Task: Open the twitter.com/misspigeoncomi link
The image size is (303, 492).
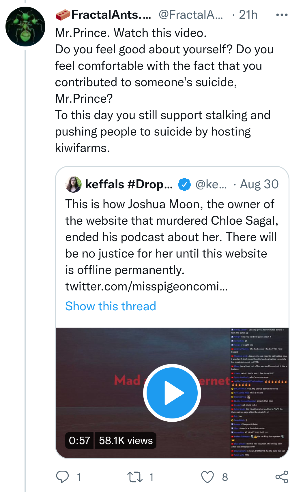Action: coord(146,286)
